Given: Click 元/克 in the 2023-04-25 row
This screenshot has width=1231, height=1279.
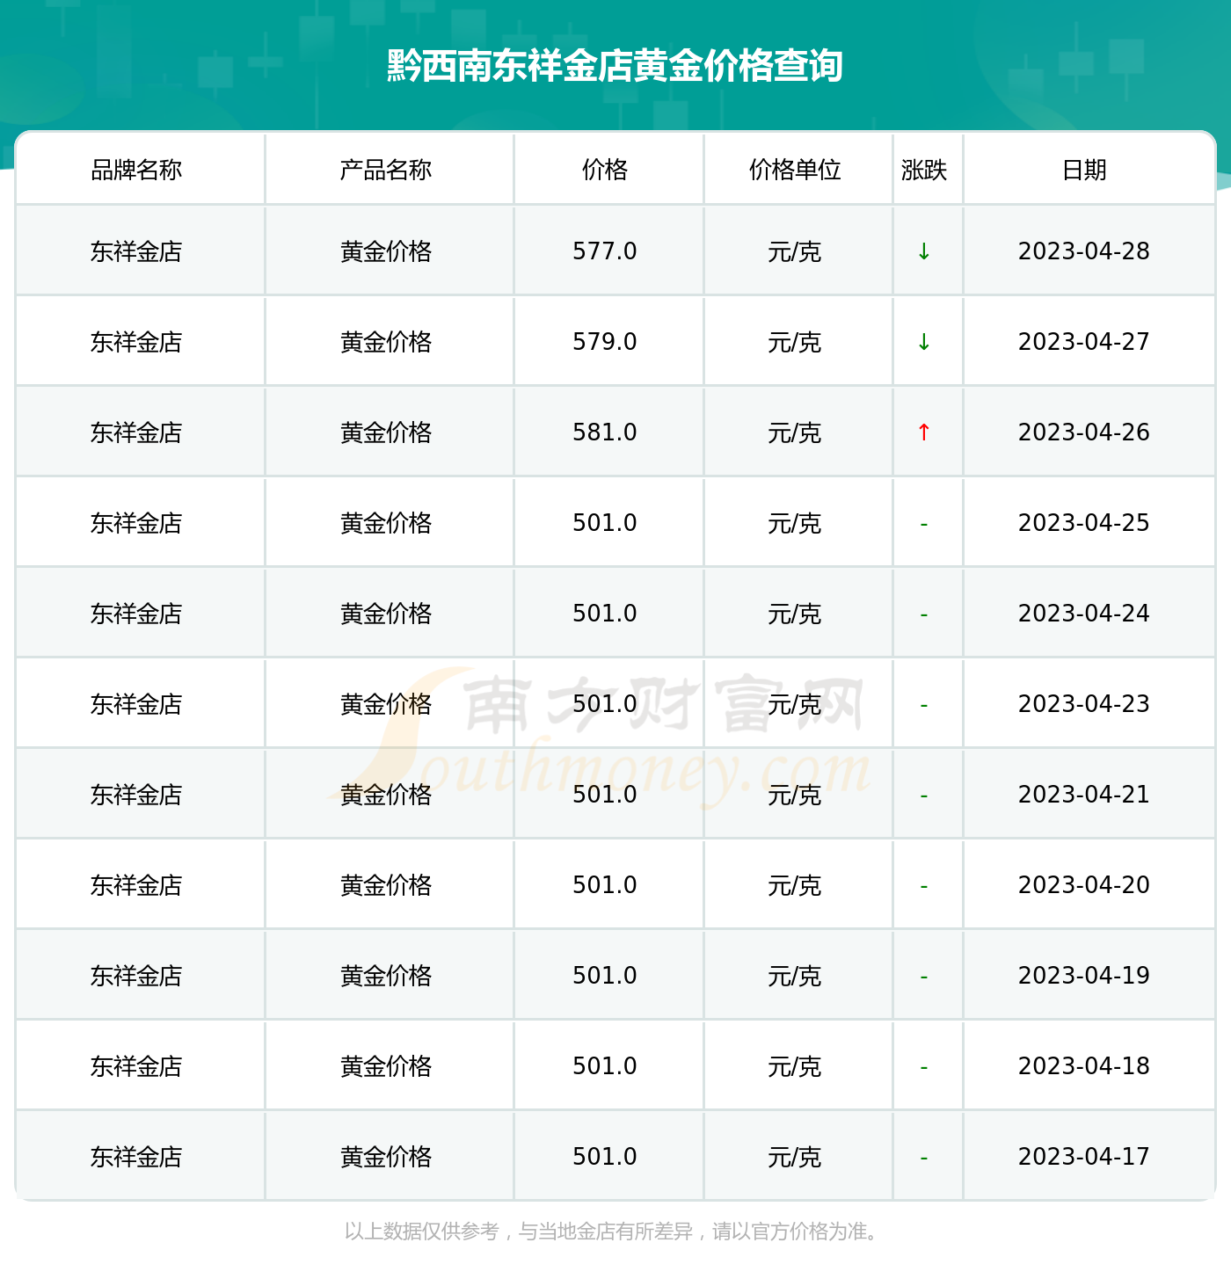Looking at the screenshot, I should click(x=795, y=523).
